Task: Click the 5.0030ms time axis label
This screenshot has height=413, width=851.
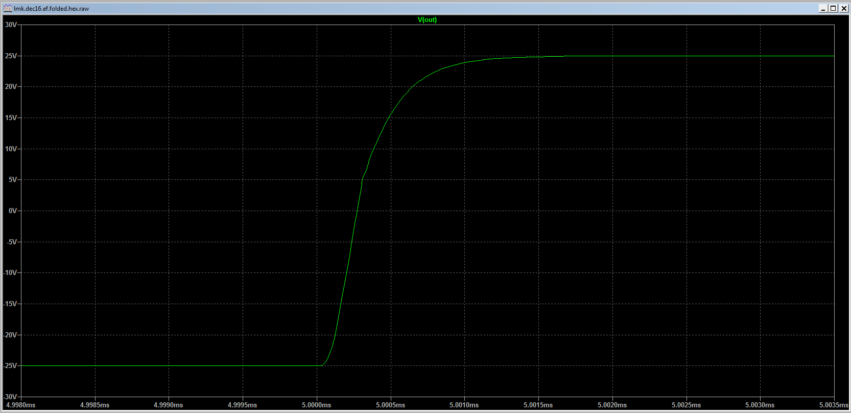Action: (760, 405)
